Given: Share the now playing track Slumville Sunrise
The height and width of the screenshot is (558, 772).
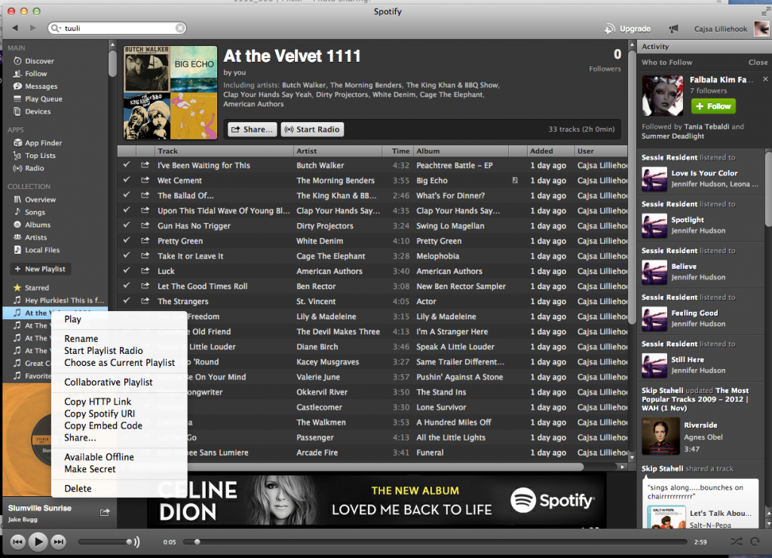Looking at the screenshot, I should click(x=105, y=512).
